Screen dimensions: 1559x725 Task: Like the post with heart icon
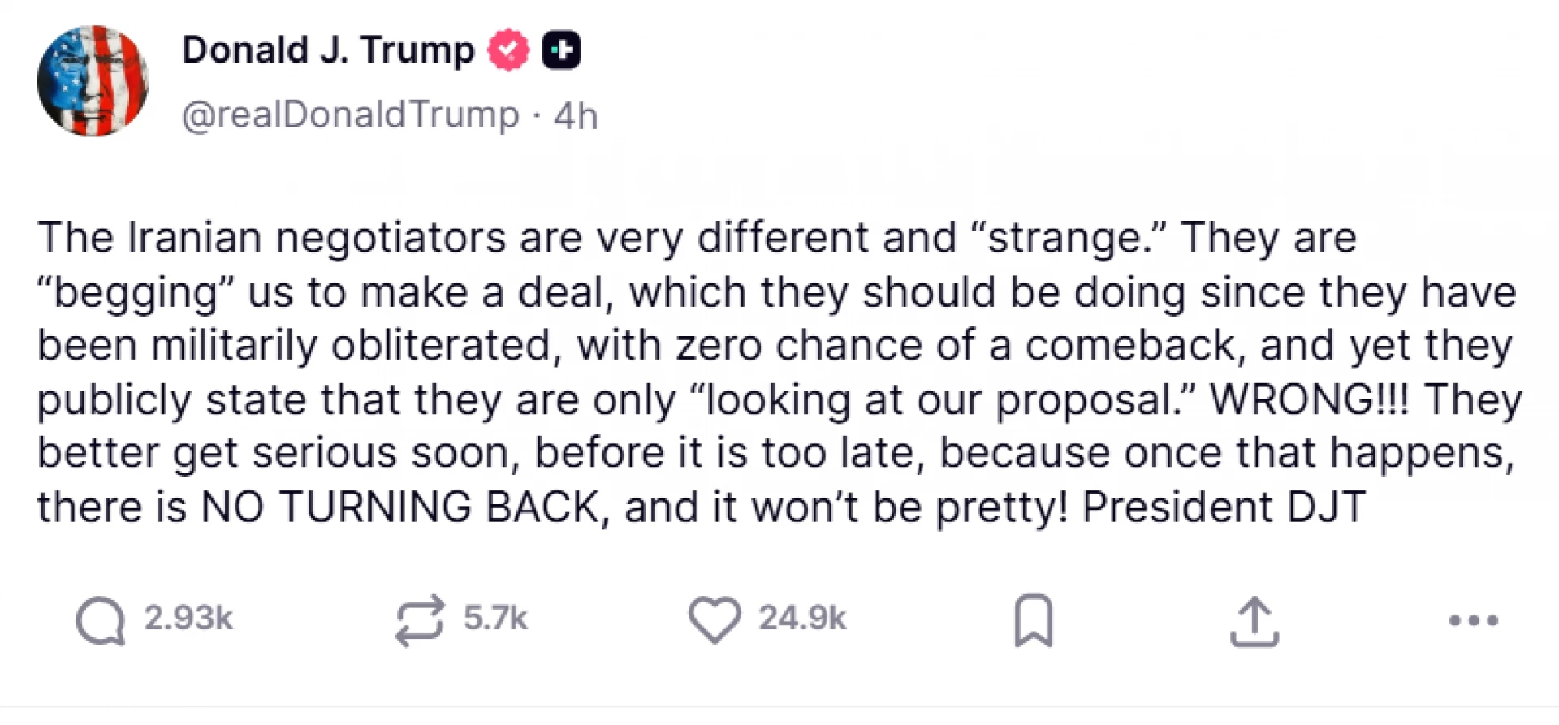click(x=715, y=621)
